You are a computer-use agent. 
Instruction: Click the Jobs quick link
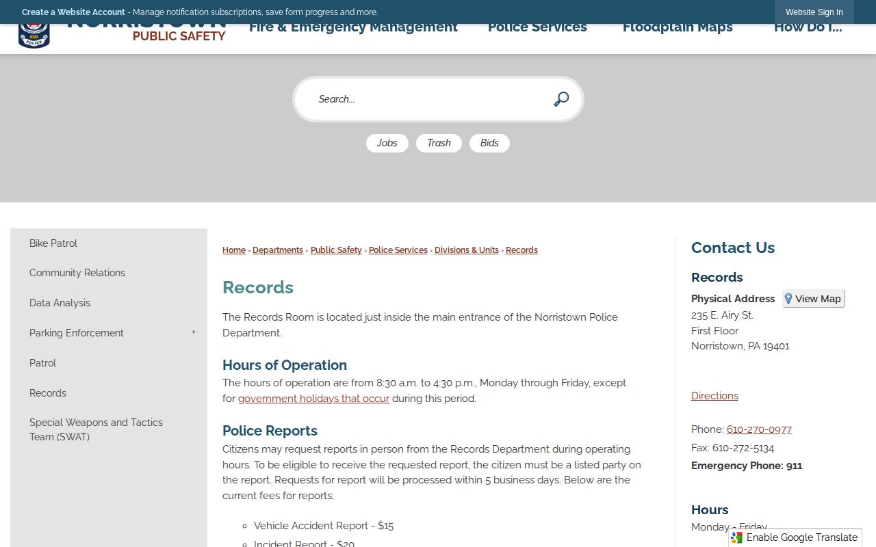pyautogui.click(x=387, y=143)
